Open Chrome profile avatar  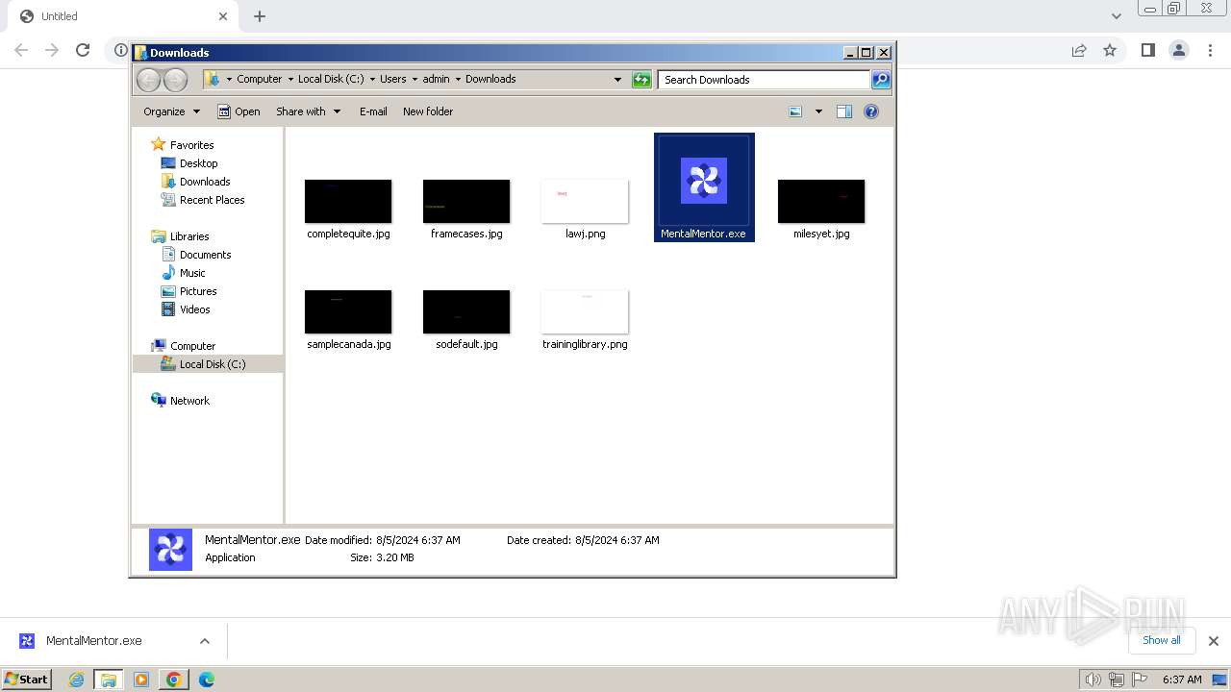pos(1179,50)
